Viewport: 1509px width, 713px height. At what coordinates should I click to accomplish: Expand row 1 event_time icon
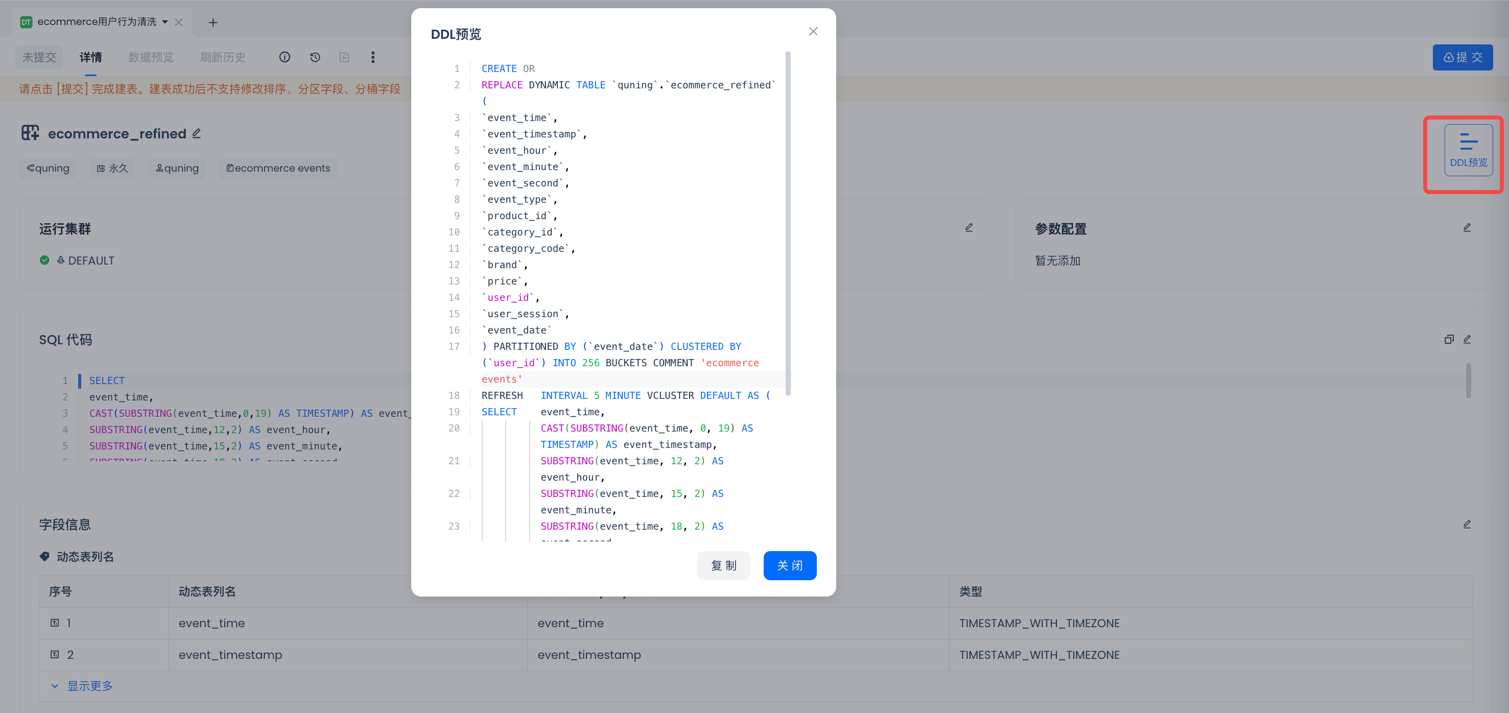click(x=55, y=623)
